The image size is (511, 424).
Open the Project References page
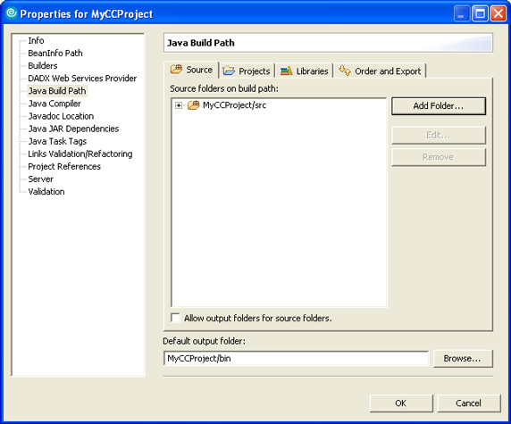pos(64,166)
